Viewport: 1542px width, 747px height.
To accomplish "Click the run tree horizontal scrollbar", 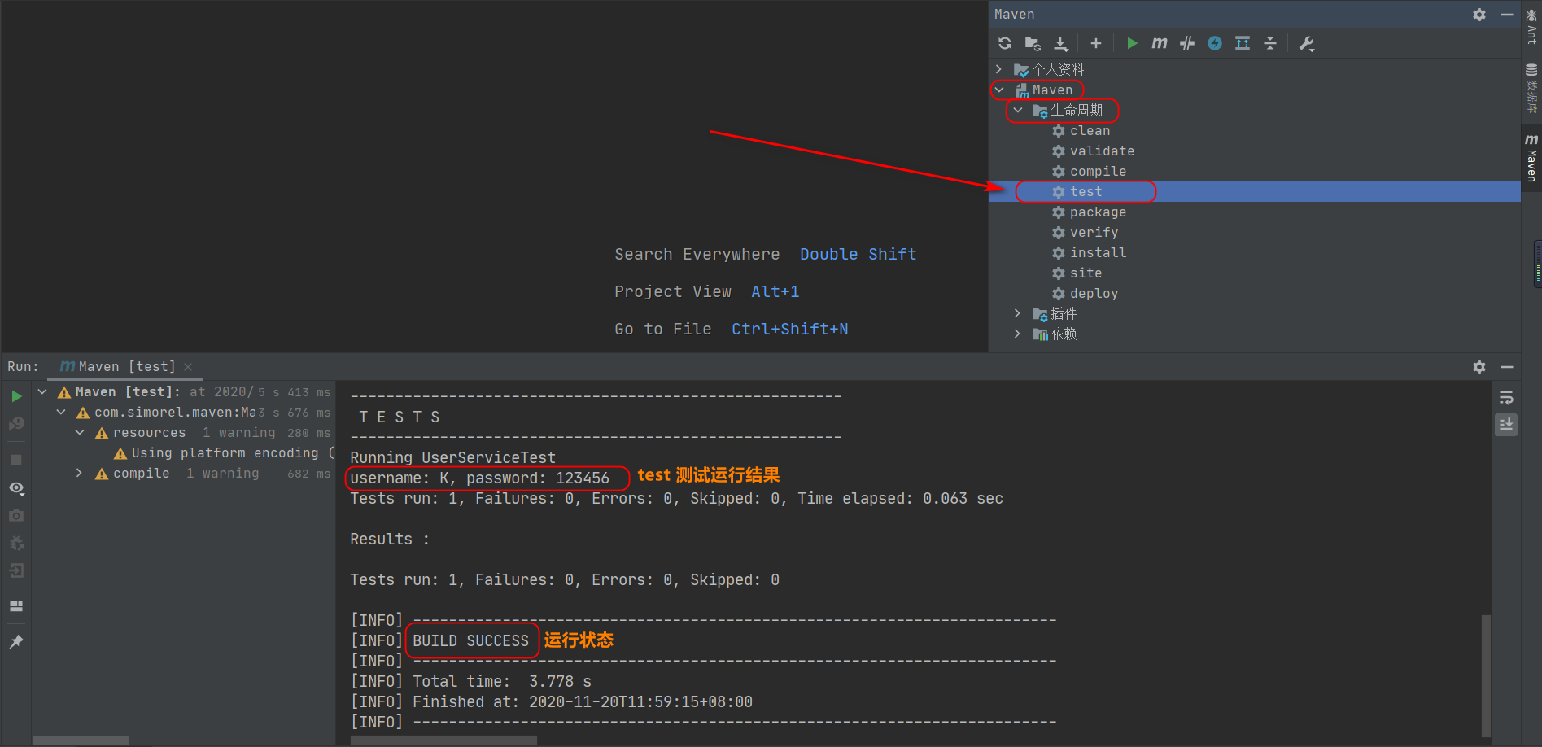I will (81, 740).
